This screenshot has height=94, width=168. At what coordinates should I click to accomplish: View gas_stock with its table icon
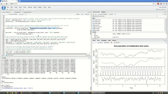click(x=165, y=30)
